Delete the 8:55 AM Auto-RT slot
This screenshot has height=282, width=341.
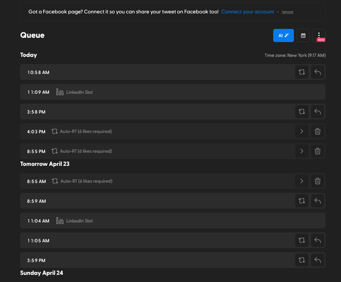coord(318,181)
